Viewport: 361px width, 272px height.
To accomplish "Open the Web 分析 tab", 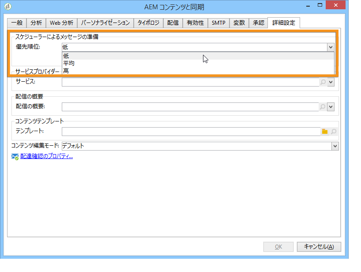I will click(x=61, y=23).
